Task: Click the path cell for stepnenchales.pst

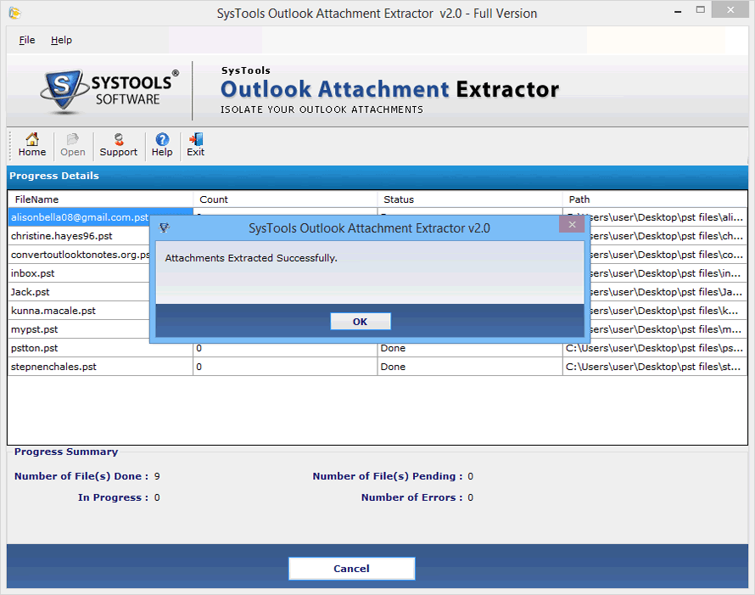Action: (x=655, y=367)
